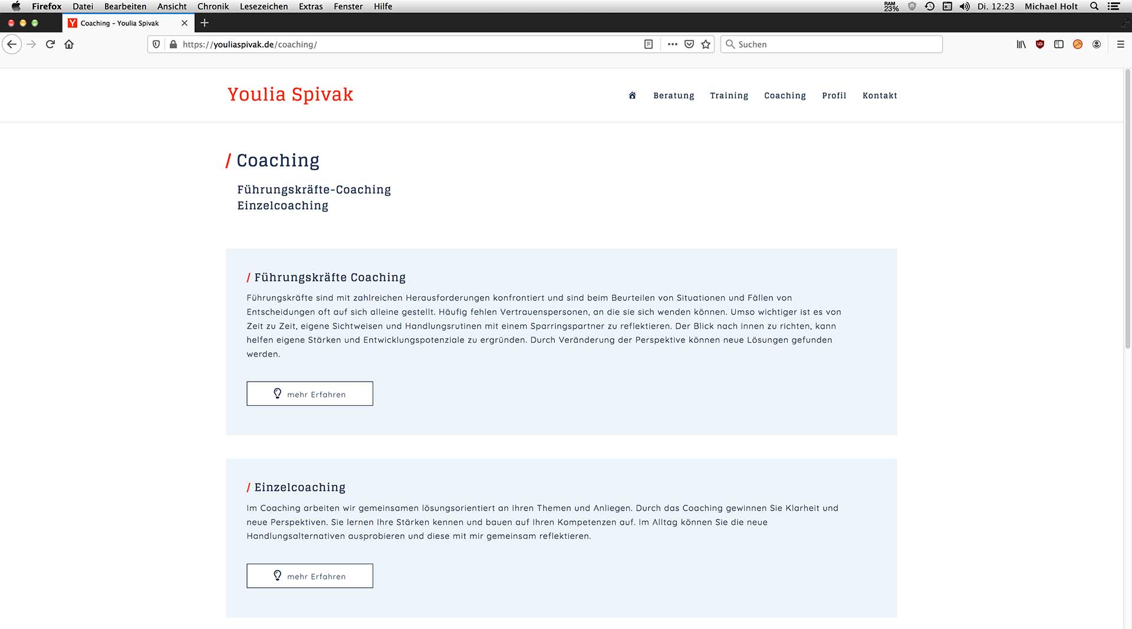The width and height of the screenshot is (1132, 629).
Task: Go back to the previous page
Action: [x=12, y=44]
